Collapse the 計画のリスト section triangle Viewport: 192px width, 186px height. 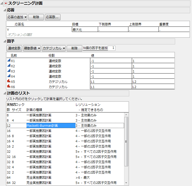[x=4, y=93]
